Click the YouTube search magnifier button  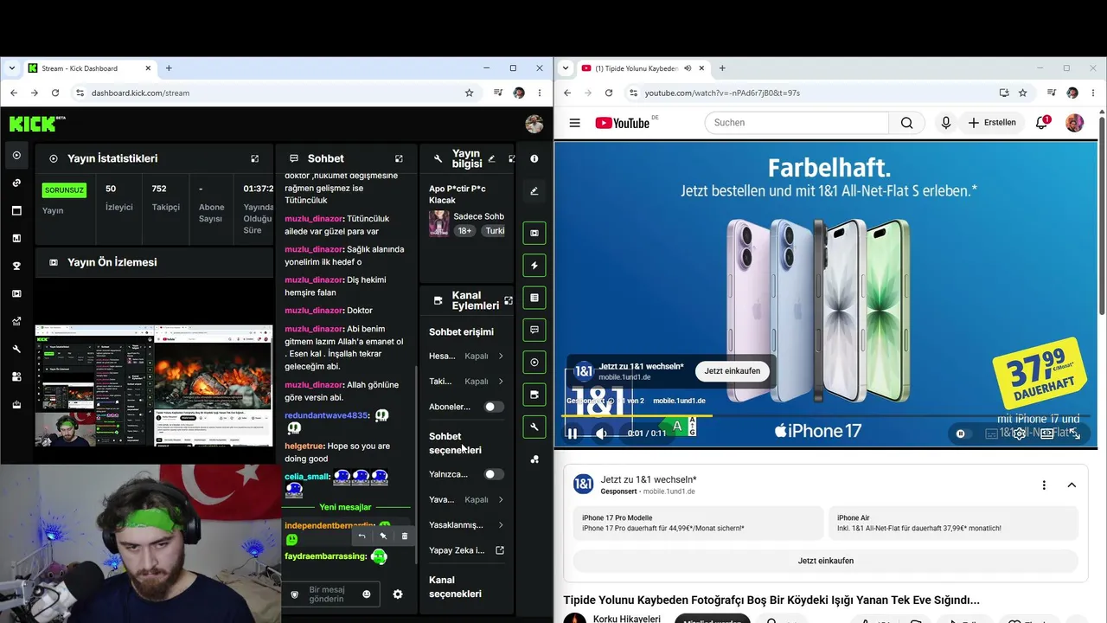click(906, 123)
